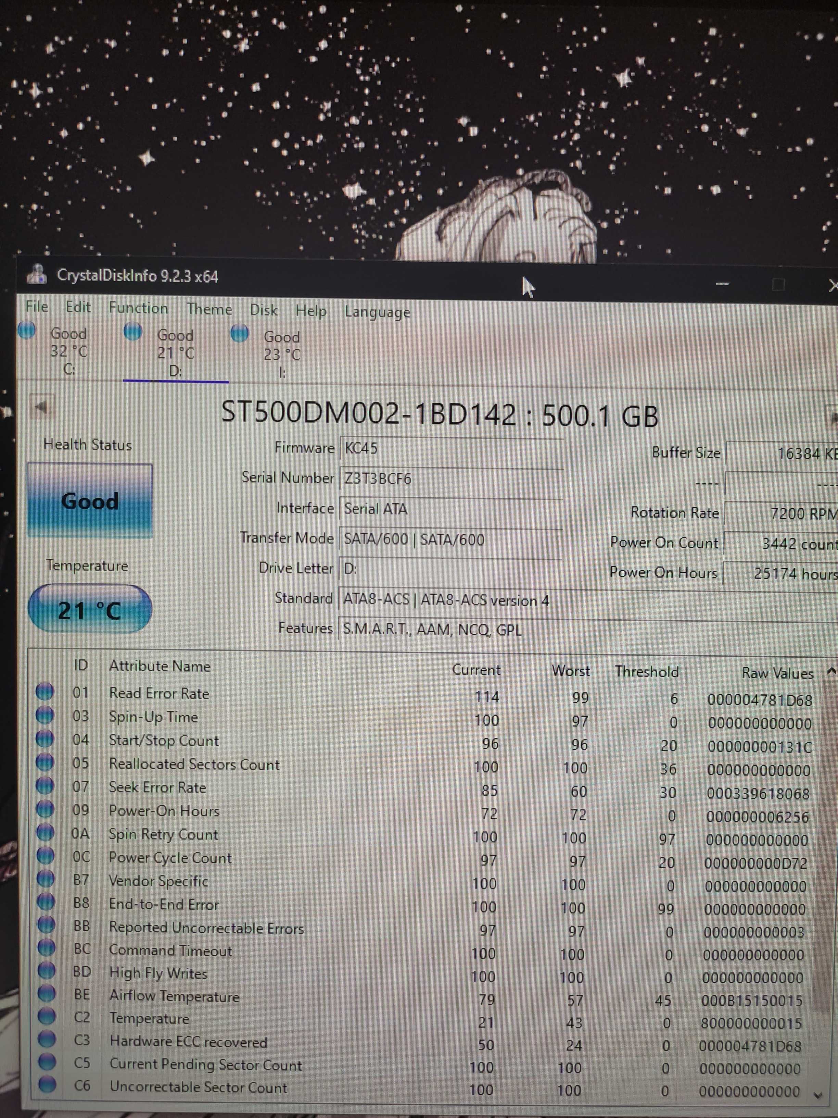Click the Raw Values column header

click(x=777, y=673)
